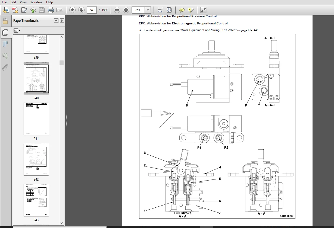Click the "9JC01030" figure number

[286, 216]
